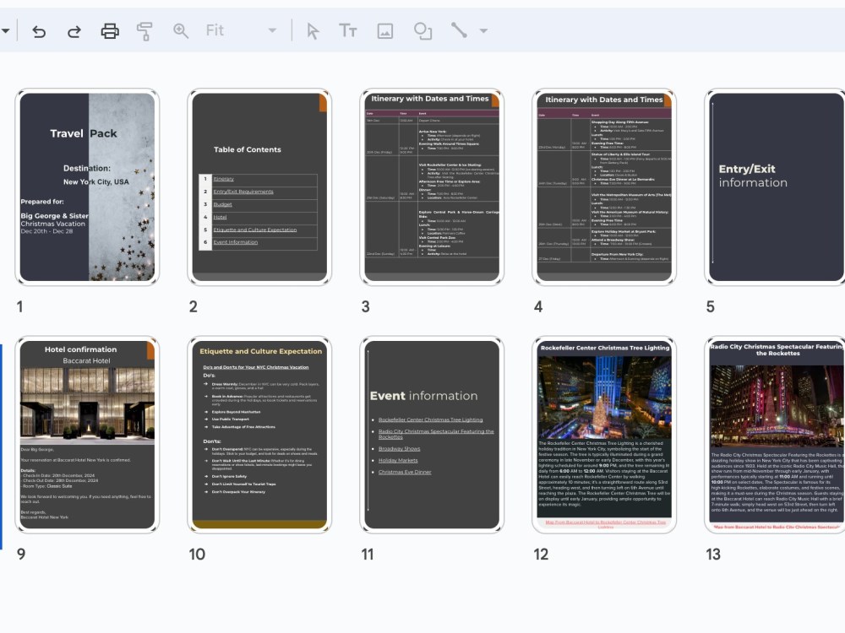Viewport: 845px width, 633px height.
Task: Click the Redo arrow icon
Action: click(74, 31)
